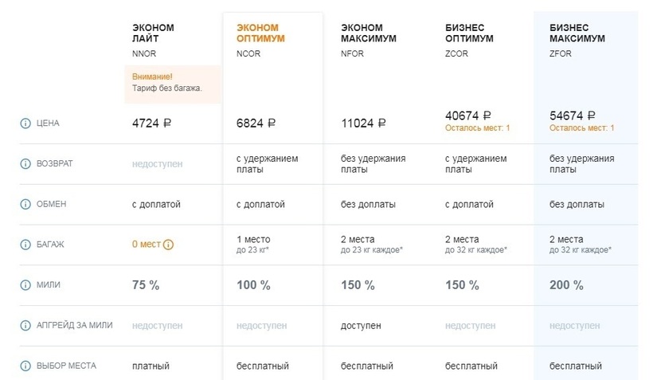The height and width of the screenshot is (380, 653).
Task: Select the ЭКОНОМ ЛАЙТ tariff header
Action: click(153, 33)
